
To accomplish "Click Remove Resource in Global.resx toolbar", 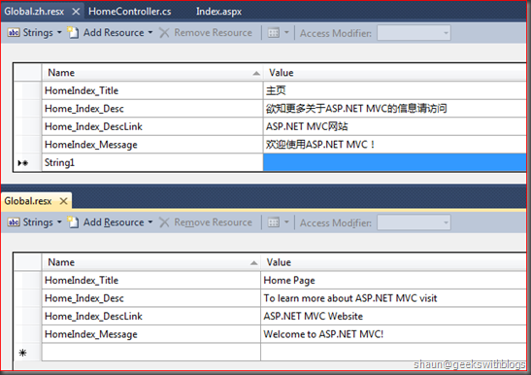I will click(x=213, y=222).
